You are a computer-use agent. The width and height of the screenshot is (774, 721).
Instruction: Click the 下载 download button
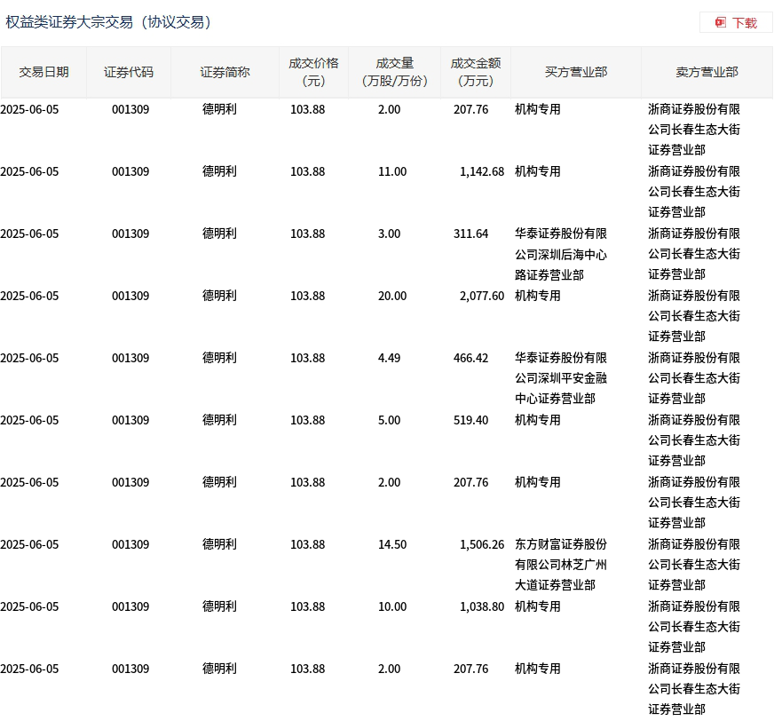(736, 23)
